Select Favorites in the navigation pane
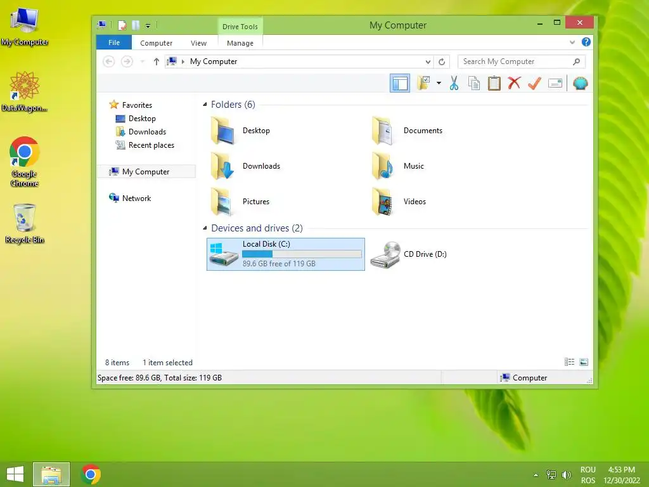 point(137,105)
